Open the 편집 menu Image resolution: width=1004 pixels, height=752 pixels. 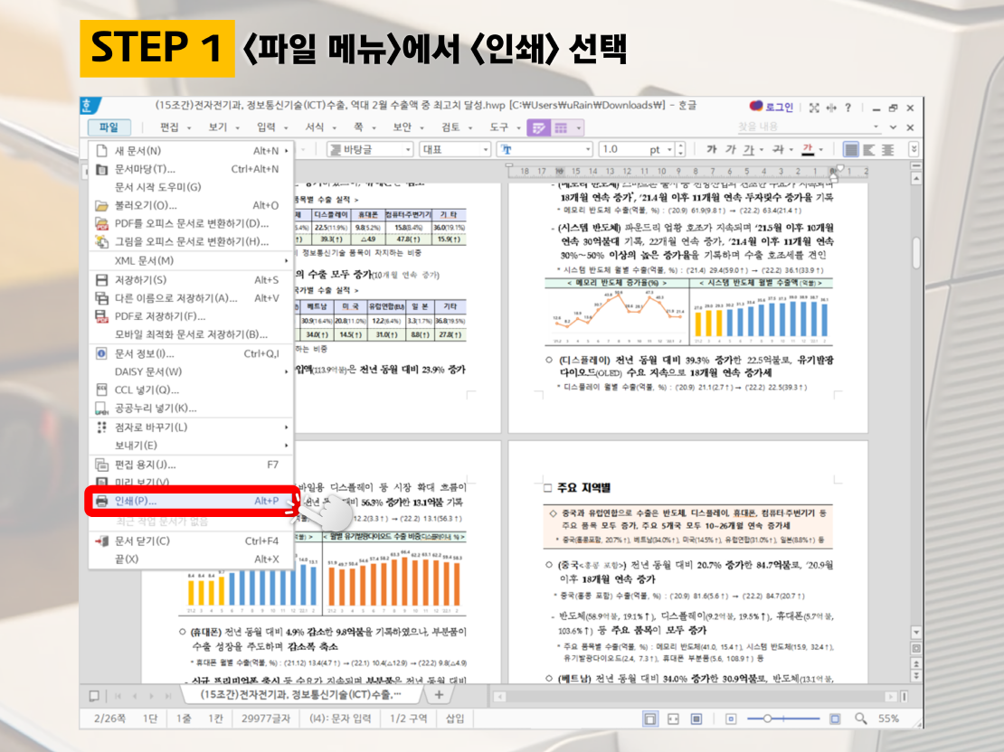tap(175, 127)
